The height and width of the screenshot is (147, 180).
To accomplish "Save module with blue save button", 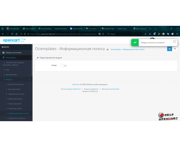I will click(170, 49).
